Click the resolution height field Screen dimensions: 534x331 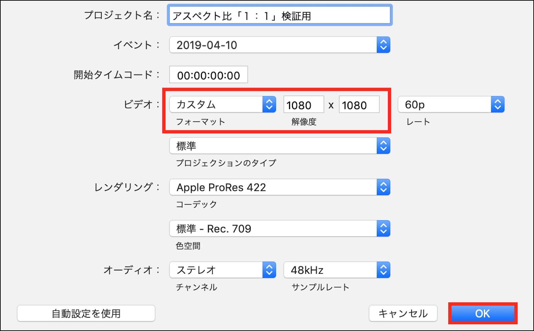click(359, 105)
